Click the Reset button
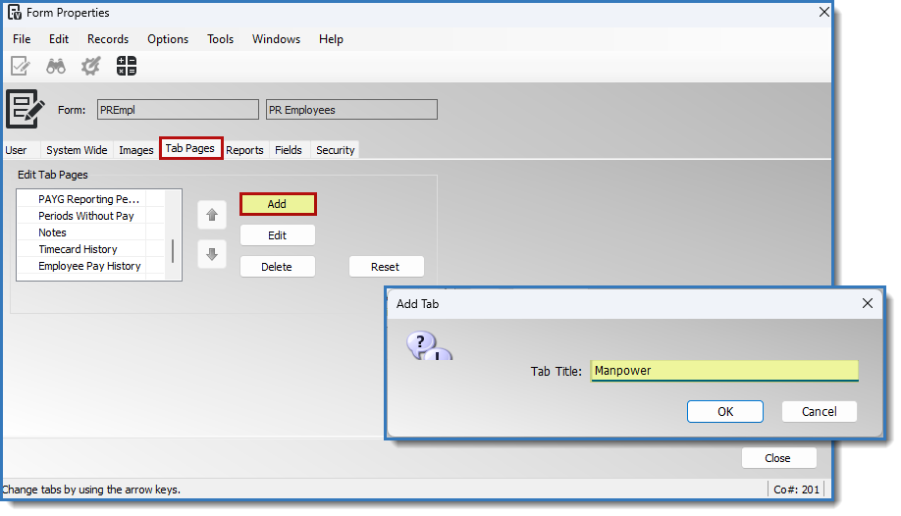This screenshot has width=901, height=516. 386,267
